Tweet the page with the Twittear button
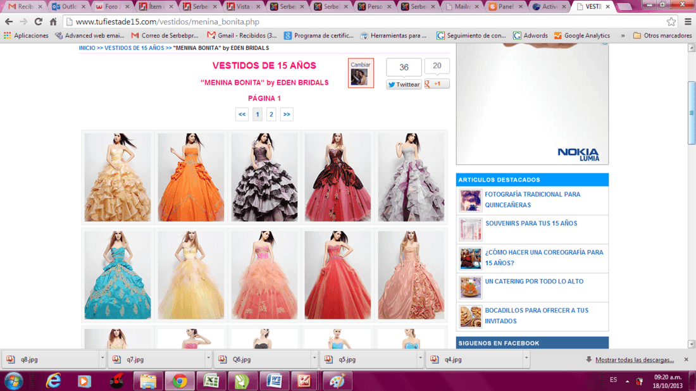This screenshot has height=391, width=696. tap(404, 84)
